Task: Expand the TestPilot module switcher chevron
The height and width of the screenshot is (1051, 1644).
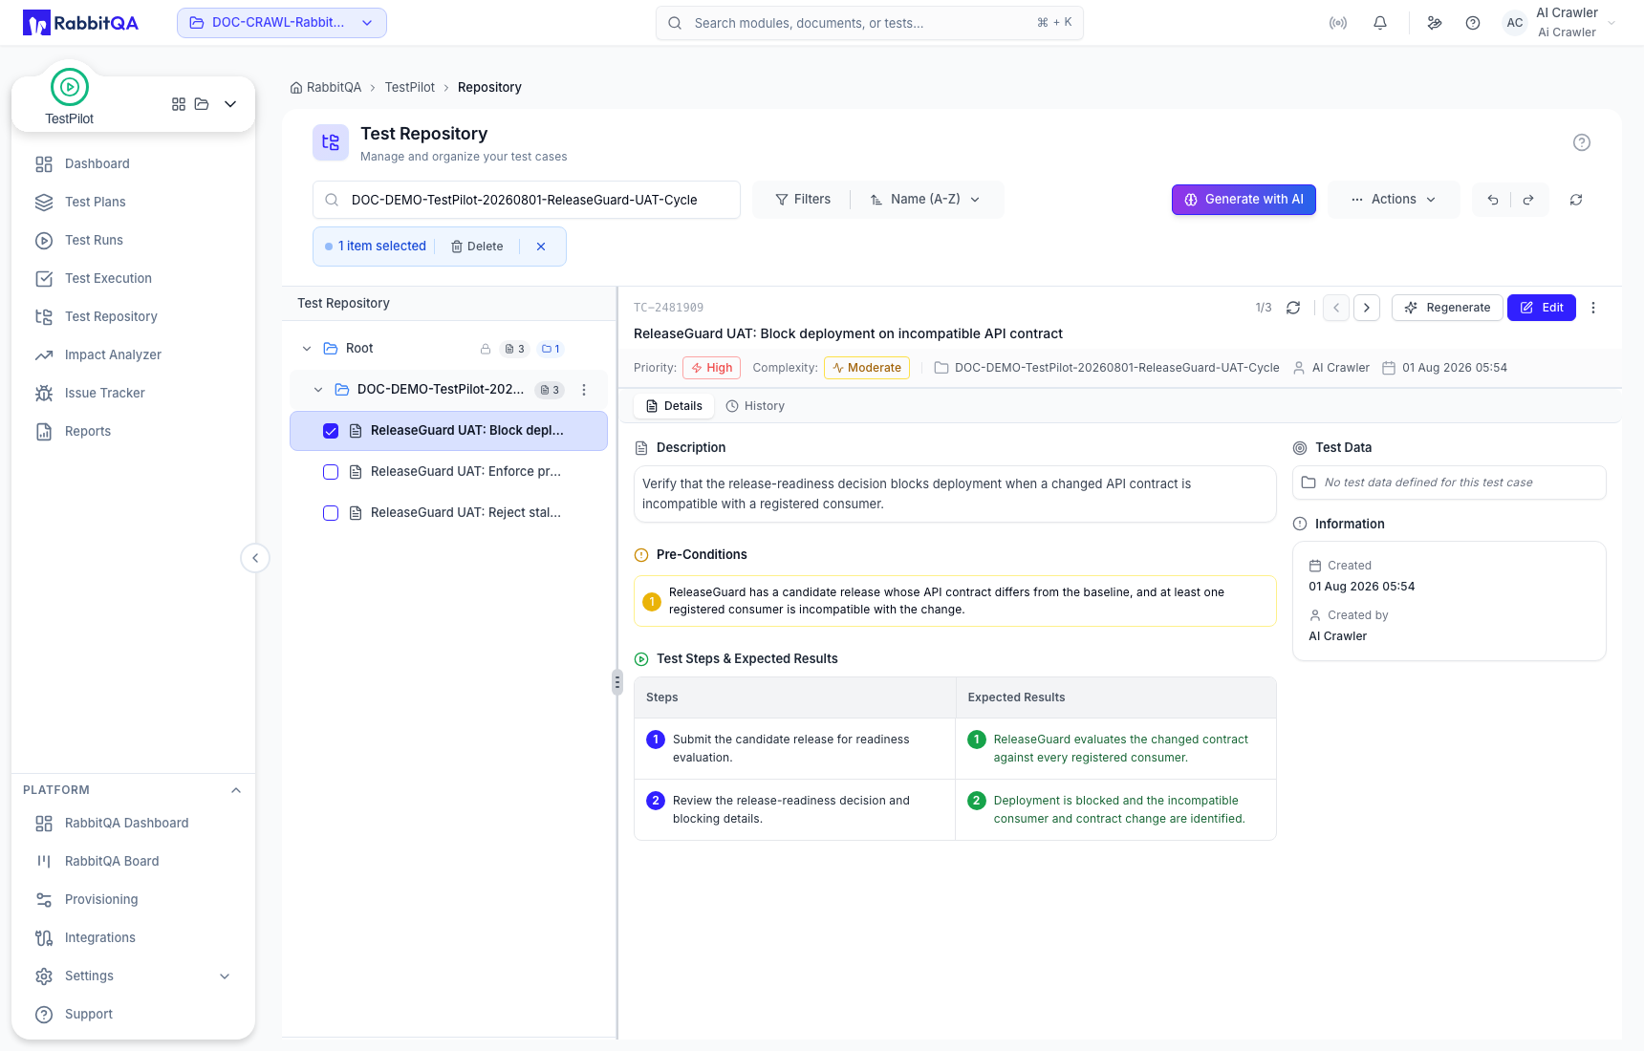Action: [230, 104]
